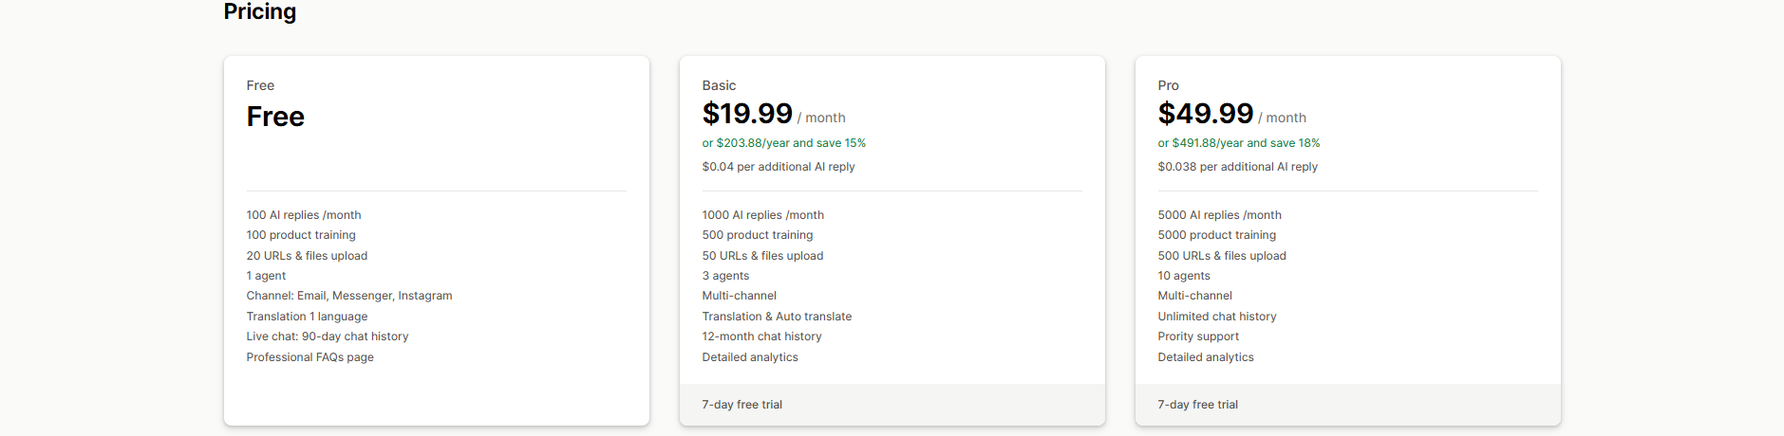The height and width of the screenshot is (436, 1784).
Task: Click the Basic yearly $203.88 savings offer
Action: pyautogui.click(x=783, y=143)
